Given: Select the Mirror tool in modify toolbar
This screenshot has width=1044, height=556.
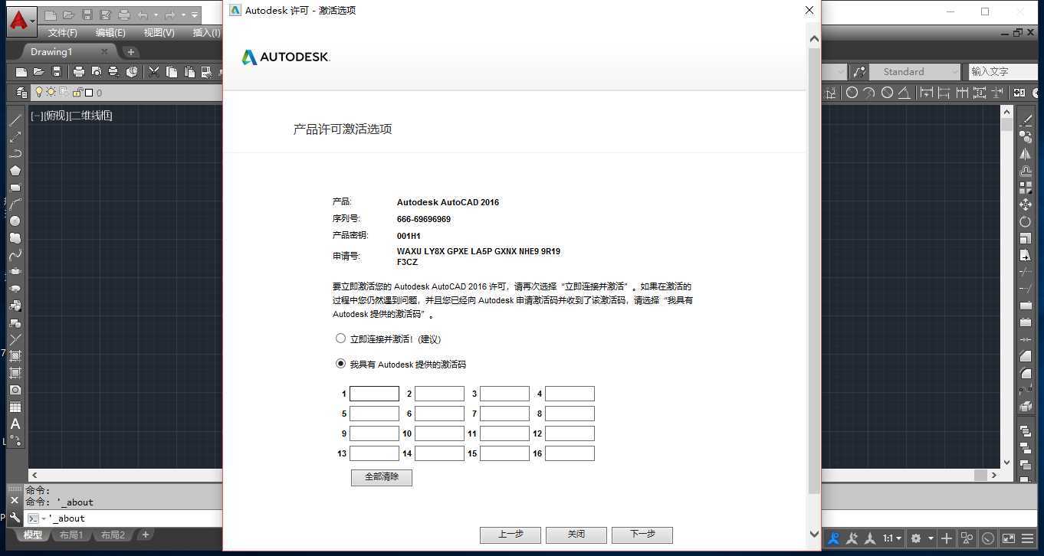Looking at the screenshot, I should (1026, 154).
